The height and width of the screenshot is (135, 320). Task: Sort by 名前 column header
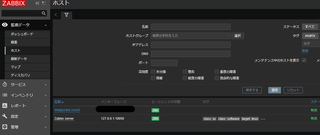[x=59, y=102]
